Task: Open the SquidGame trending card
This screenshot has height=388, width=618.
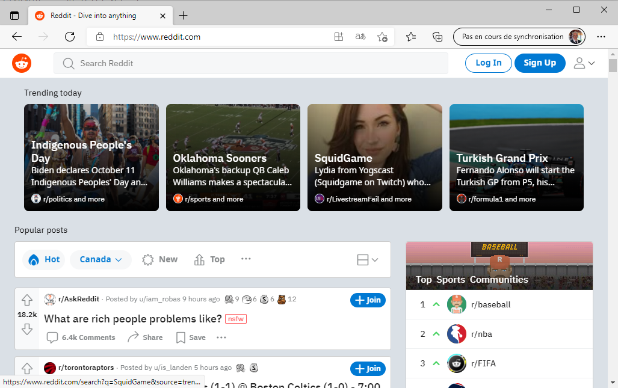Action: point(374,158)
